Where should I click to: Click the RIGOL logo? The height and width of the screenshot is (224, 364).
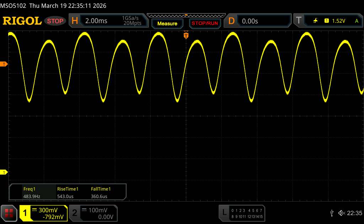pos(22,21)
